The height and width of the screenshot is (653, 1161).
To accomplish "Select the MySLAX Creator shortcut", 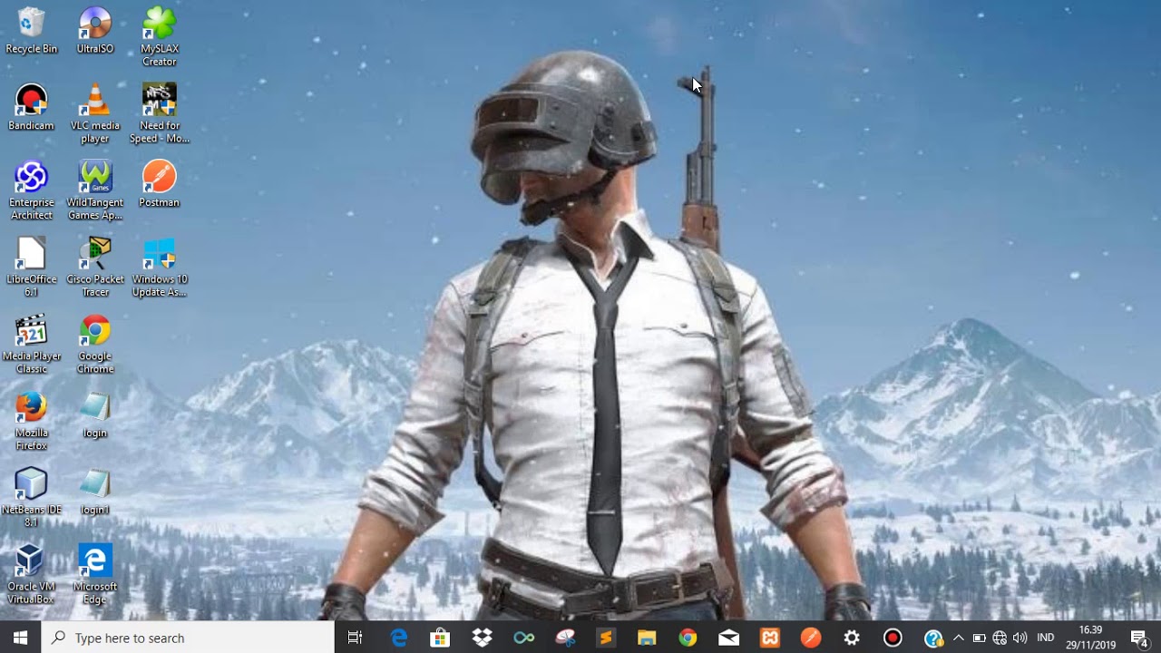I will tap(159, 36).
